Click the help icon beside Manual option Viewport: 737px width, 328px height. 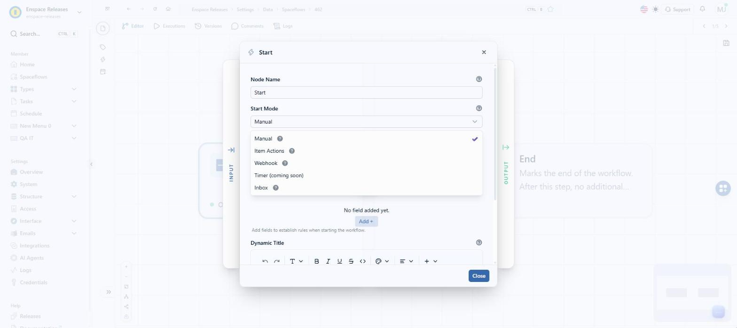click(x=280, y=139)
